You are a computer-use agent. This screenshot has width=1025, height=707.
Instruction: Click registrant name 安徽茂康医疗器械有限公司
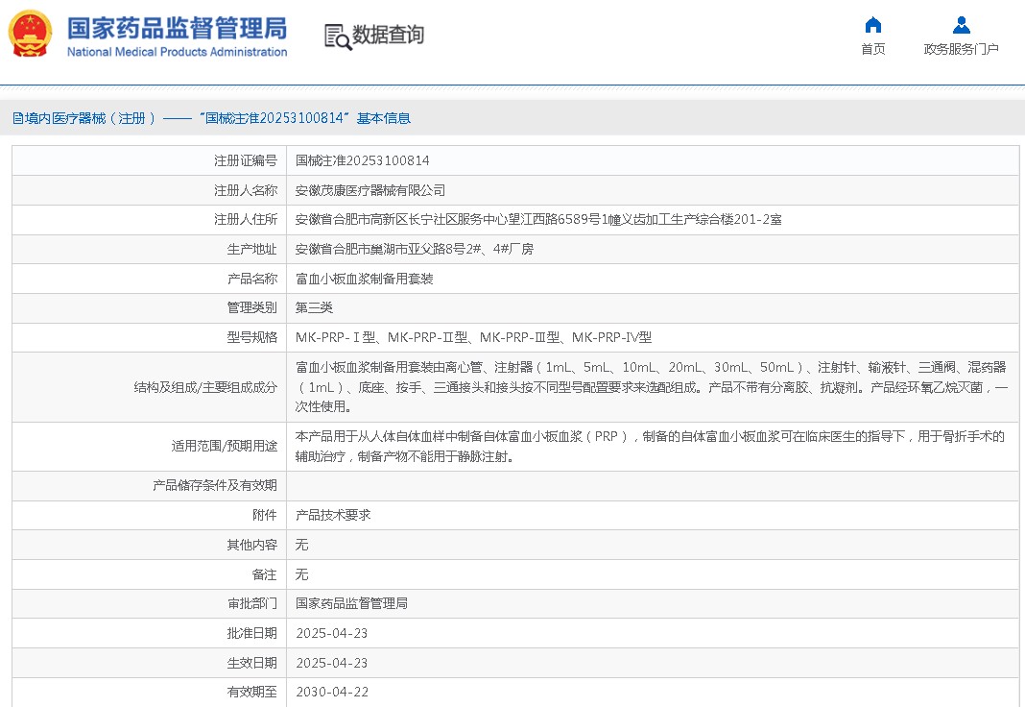[x=369, y=190]
